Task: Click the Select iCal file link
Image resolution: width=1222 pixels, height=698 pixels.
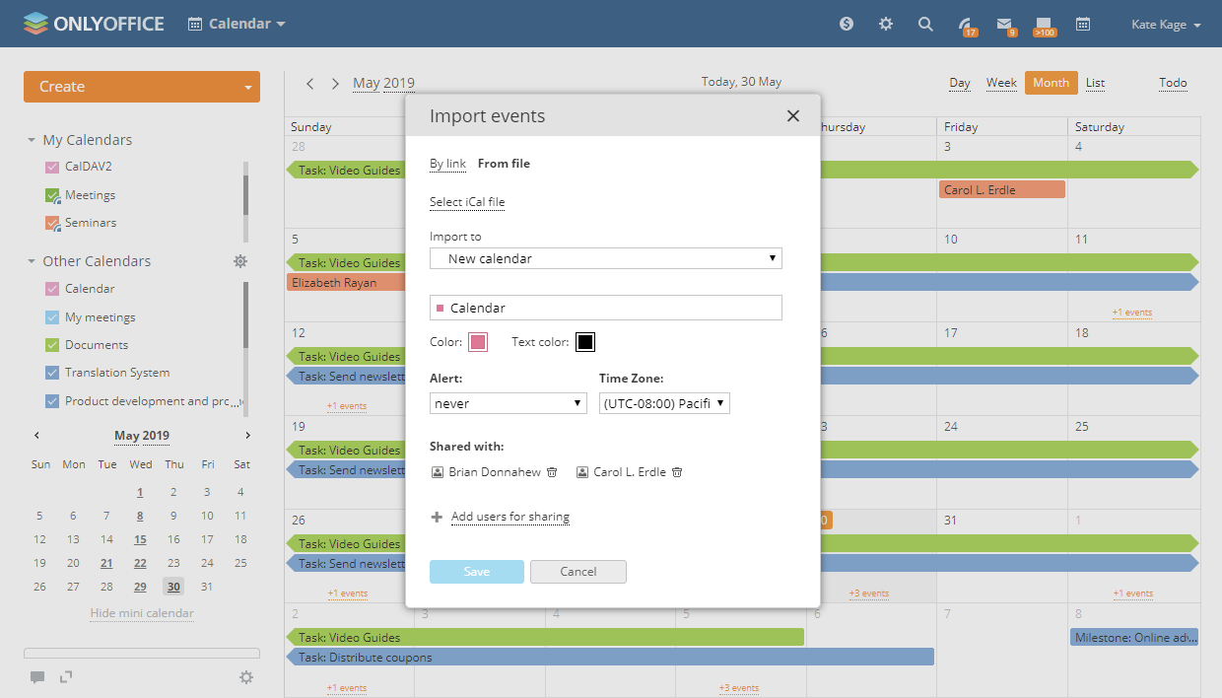Action: tap(467, 202)
